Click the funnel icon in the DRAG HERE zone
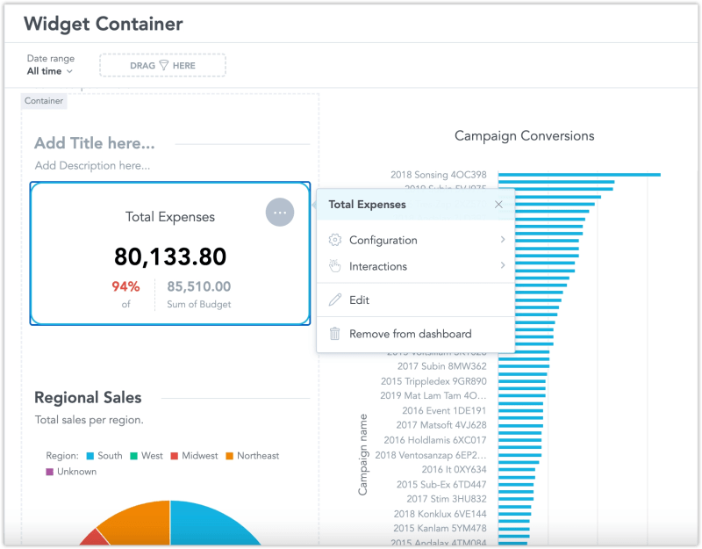The height and width of the screenshot is (549, 702). tap(166, 64)
